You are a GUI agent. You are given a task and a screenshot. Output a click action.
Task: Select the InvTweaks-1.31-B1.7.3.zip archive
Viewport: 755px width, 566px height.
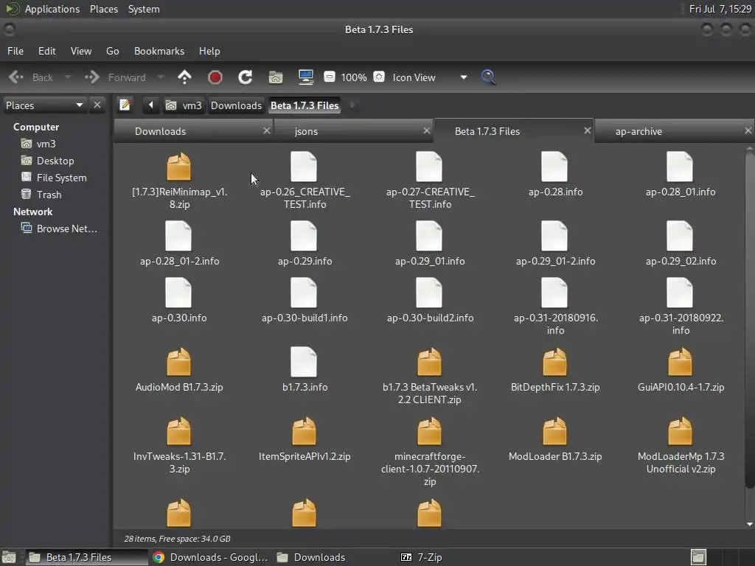click(179, 445)
